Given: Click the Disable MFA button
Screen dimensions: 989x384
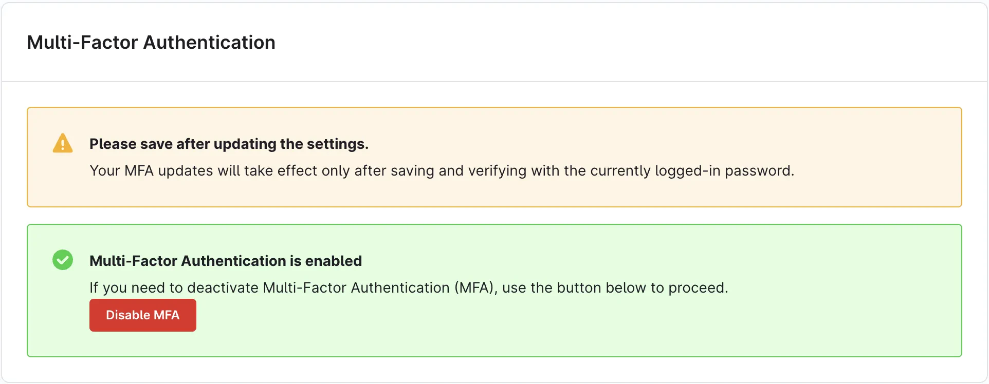Looking at the screenshot, I should (142, 315).
